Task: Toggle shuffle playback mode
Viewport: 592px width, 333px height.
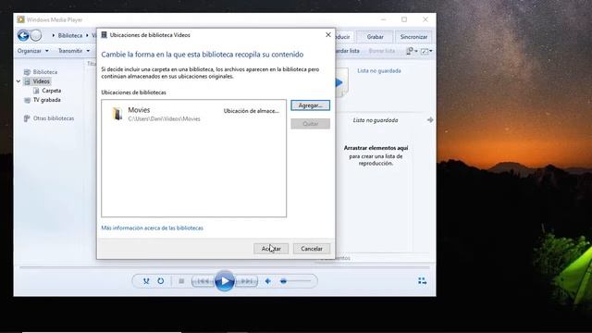Action: [x=146, y=281]
